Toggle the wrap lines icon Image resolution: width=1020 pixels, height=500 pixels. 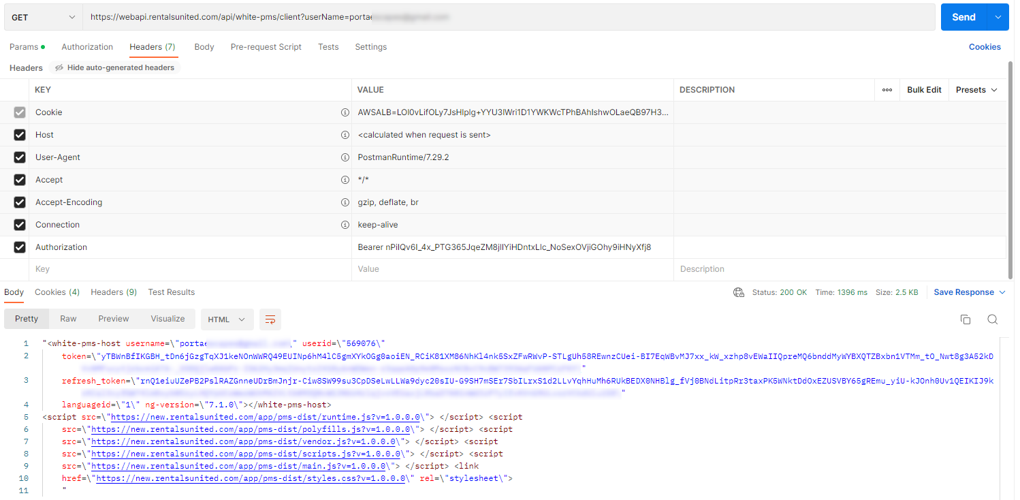[x=270, y=319]
